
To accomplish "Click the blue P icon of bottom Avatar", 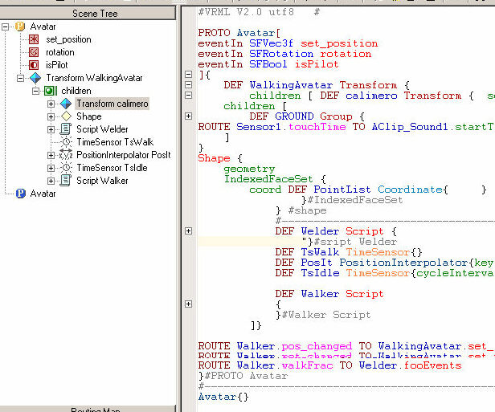I will pyautogui.click(x=21, y=194).
